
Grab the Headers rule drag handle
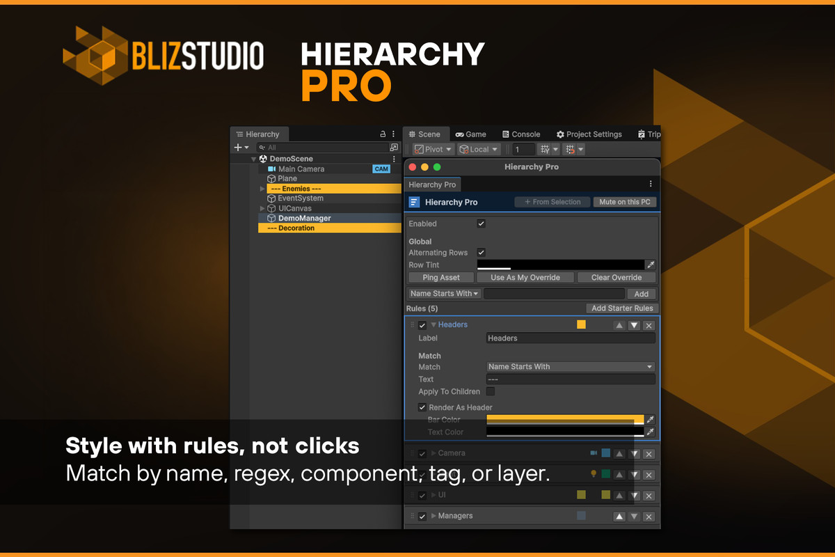(412, 325)
